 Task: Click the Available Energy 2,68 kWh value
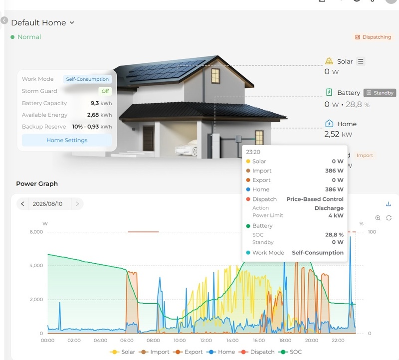[99, 115]
